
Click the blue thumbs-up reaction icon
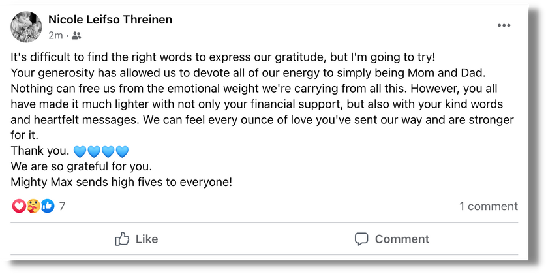click(48, 206)
